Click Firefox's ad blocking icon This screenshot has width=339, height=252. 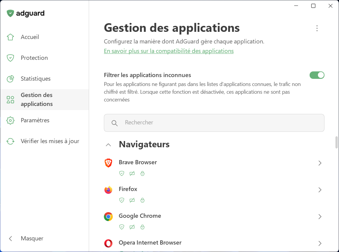(x=132, y=200)
